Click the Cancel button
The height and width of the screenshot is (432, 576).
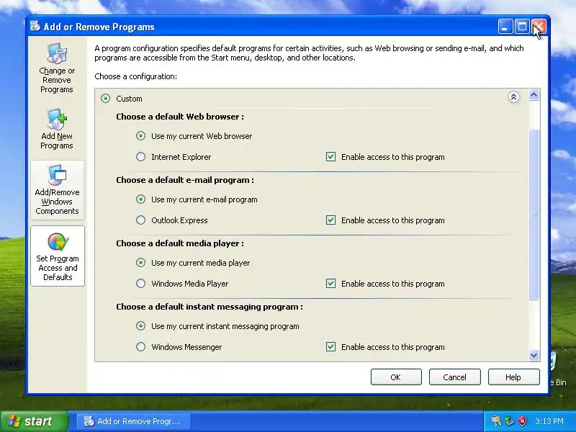(455, 377)
